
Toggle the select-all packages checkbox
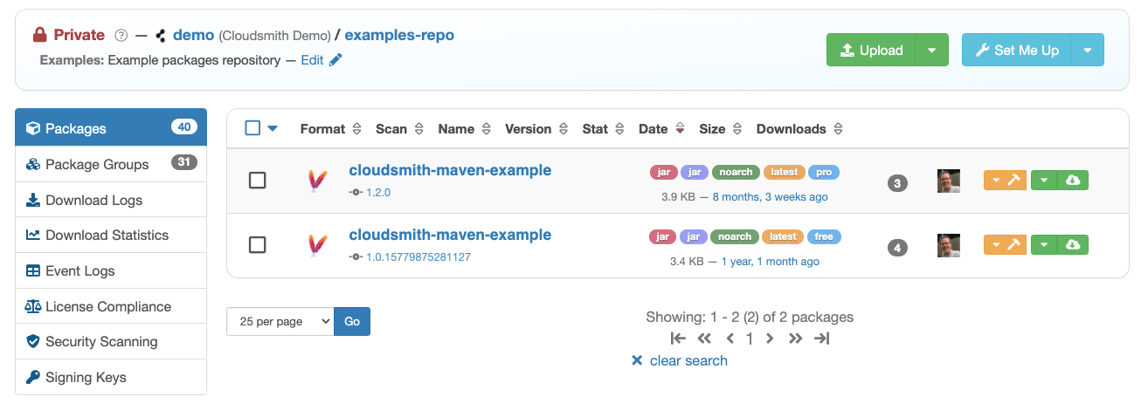[x=252, y=128]
